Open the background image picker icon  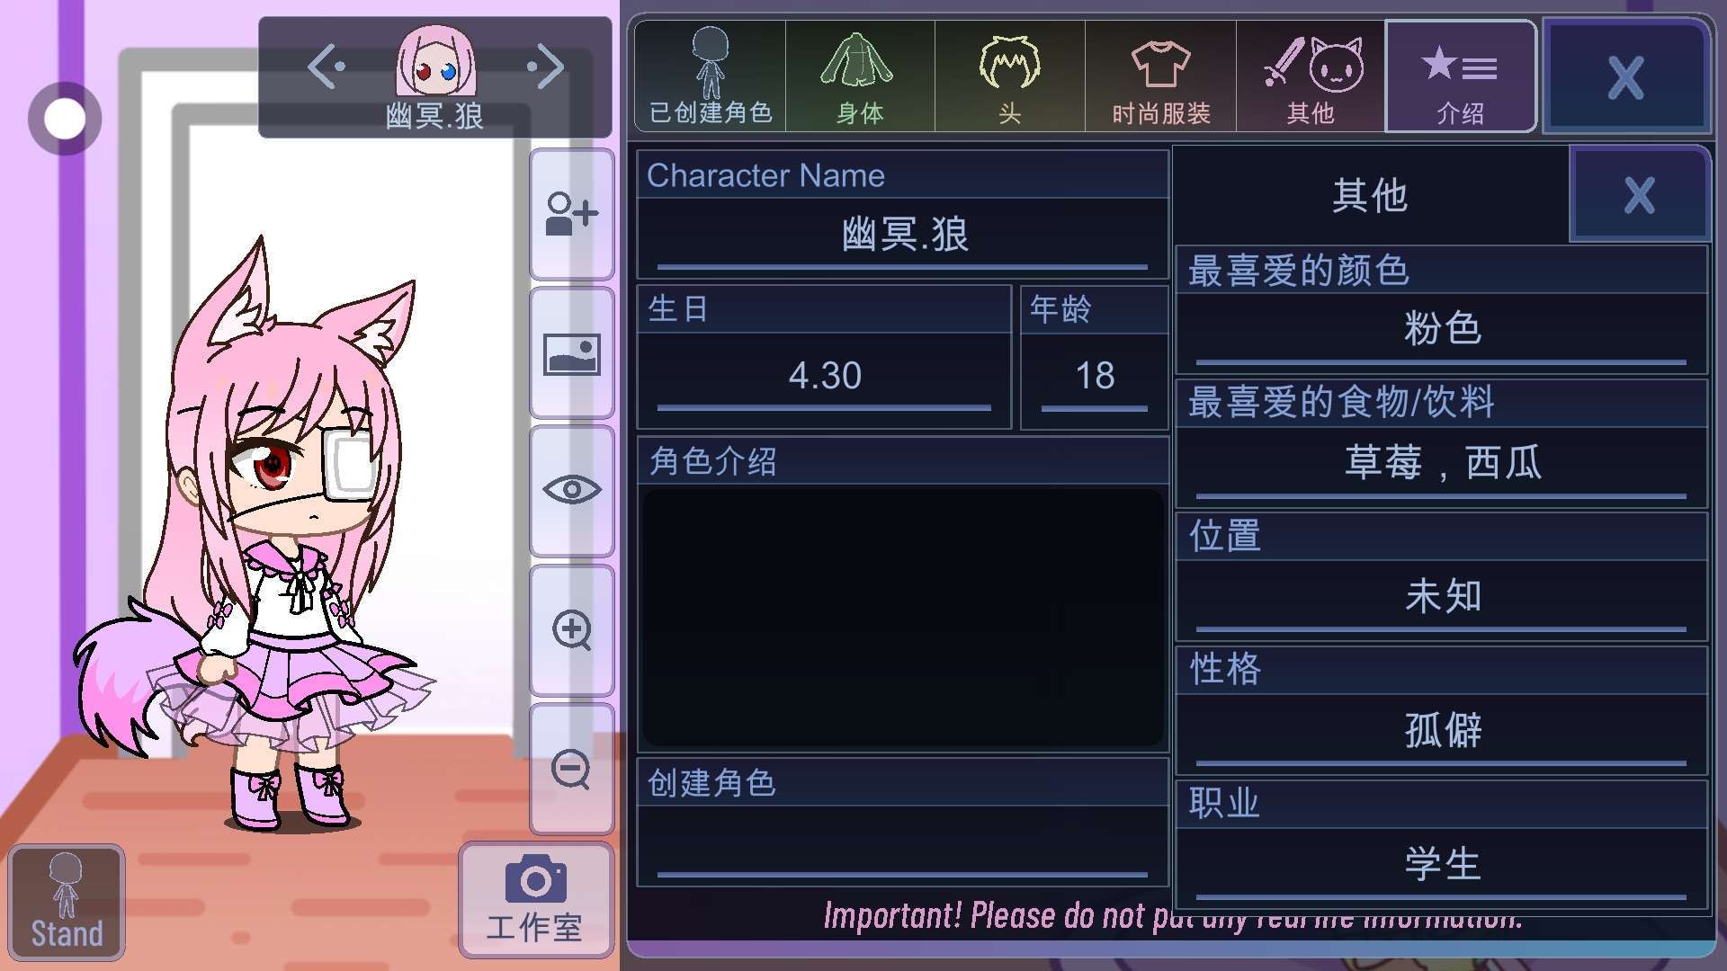coord(572,353)
